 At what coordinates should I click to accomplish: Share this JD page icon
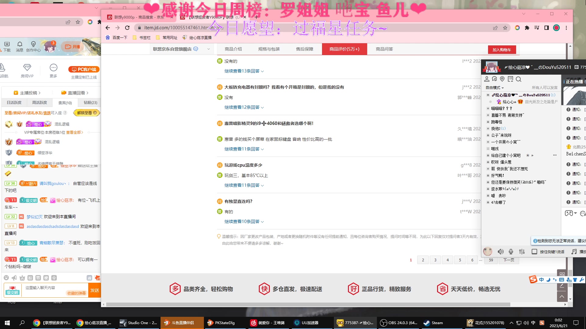coord(495,28)
